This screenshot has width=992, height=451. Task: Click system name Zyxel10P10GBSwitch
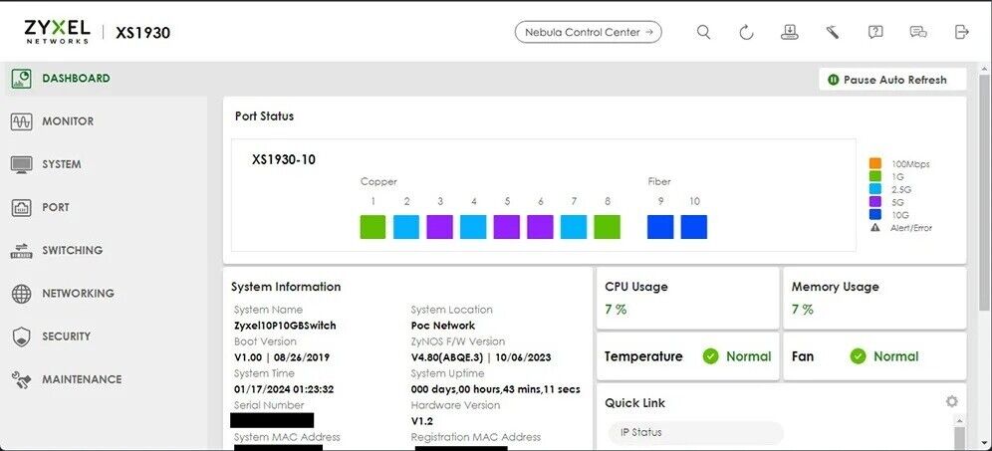click(x=285, y=326)
